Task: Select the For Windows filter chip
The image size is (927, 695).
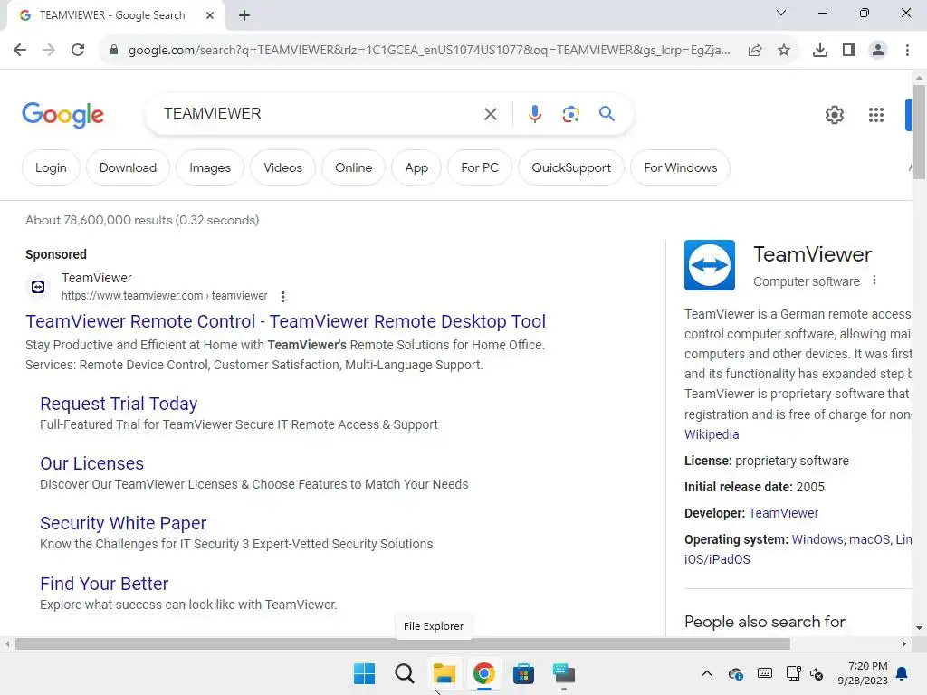Action: click(681, 167)
